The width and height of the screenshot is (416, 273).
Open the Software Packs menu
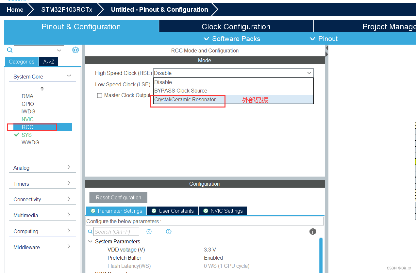point(232,39)
